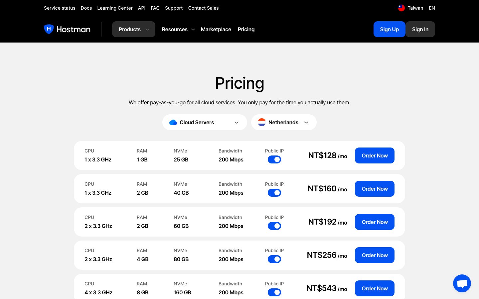The width and height of the screenshot is (479, 299).
Task: Click the Pricing page heading
Action: coord(239,83)
